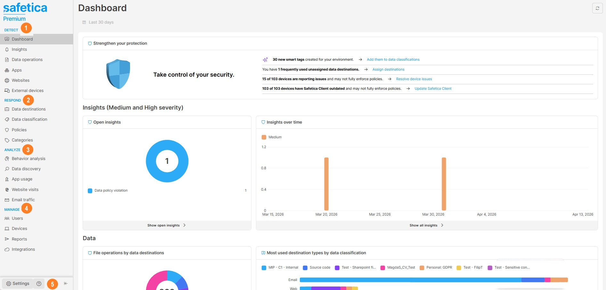Screen dimensions: 606x290
Task: Click the Safetica Premium logo
Action: point(25,12)
